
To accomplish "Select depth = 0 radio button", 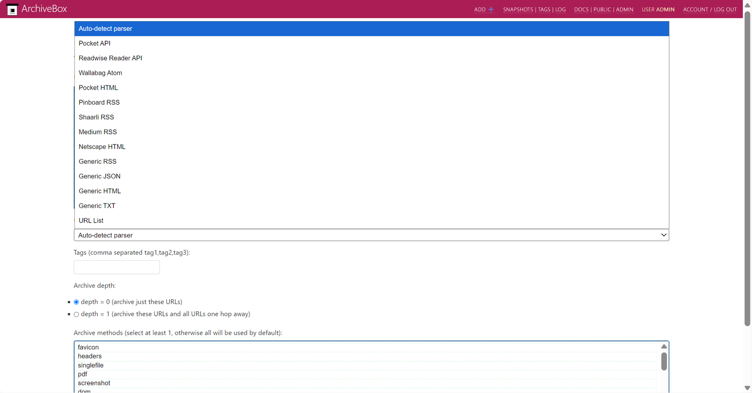I will (76, 302).
